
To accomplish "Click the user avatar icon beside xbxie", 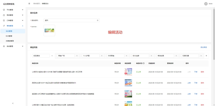I will (206, 4).
